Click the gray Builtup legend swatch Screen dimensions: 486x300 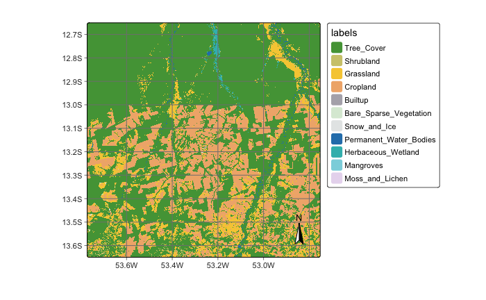pyautogui.click(x=337, y=100)
